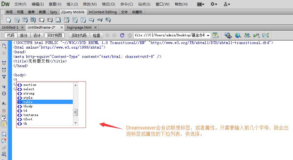The height and width of the screenshot is (160, 293).
Task: Open the workspace layout dropdown in menu bar
Action: [201, 4]
